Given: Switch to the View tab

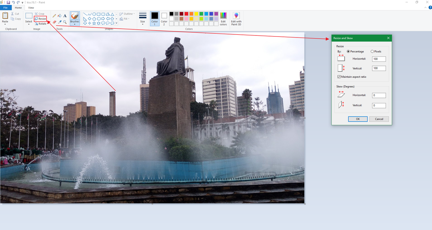Looking at the screenshot, I should point(31,7).
